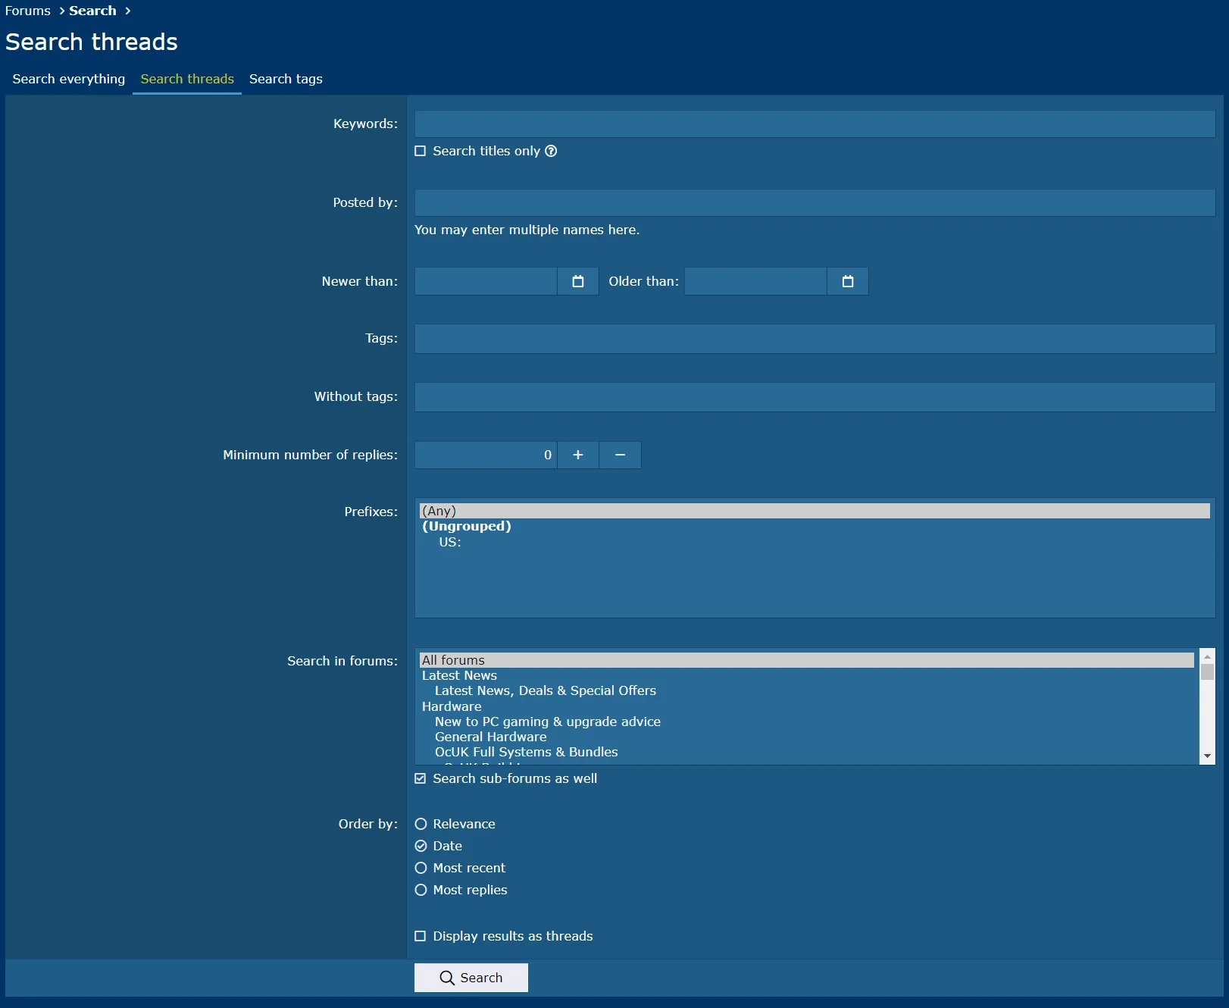
Task: Open the Search breadcrumb link
Action: click(92, 11)
